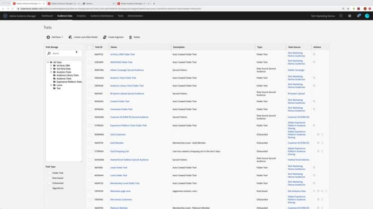Image resolution: width=373 pixels, height=209 pixels.
Task: Expand the Luma tree node arrow
Action: [x=51, y=85]
